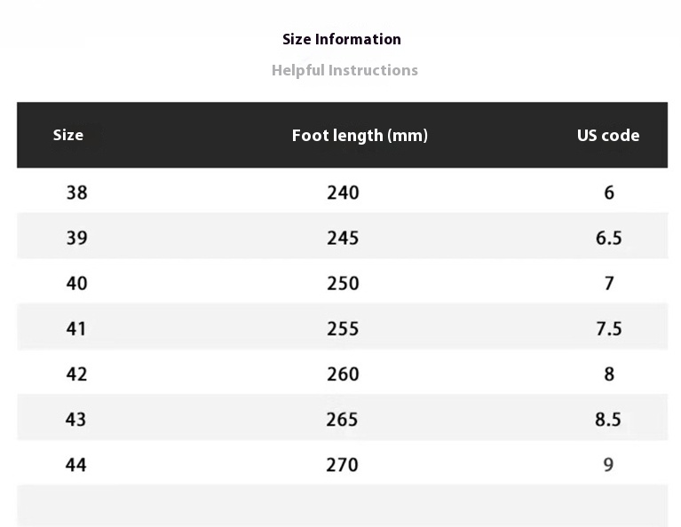Select the US code column header
Screen dimensions: 681x527
point(608,136)
